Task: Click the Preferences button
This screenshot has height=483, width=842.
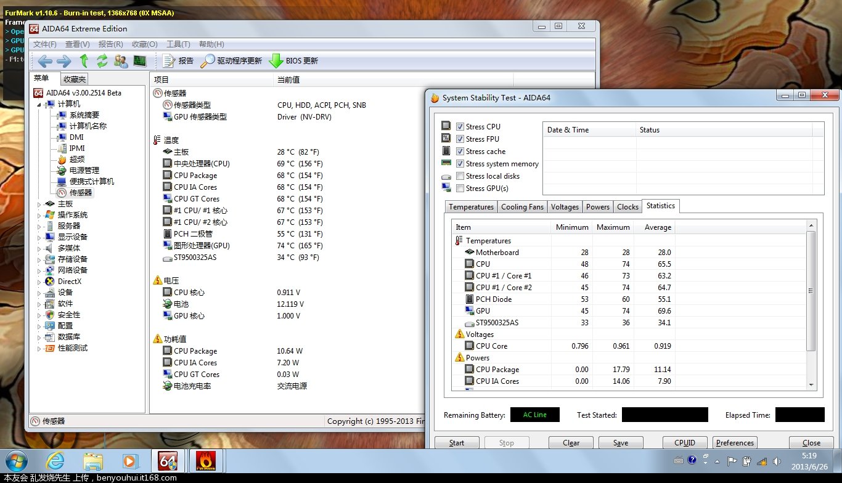Action: (x=735, y=442)
